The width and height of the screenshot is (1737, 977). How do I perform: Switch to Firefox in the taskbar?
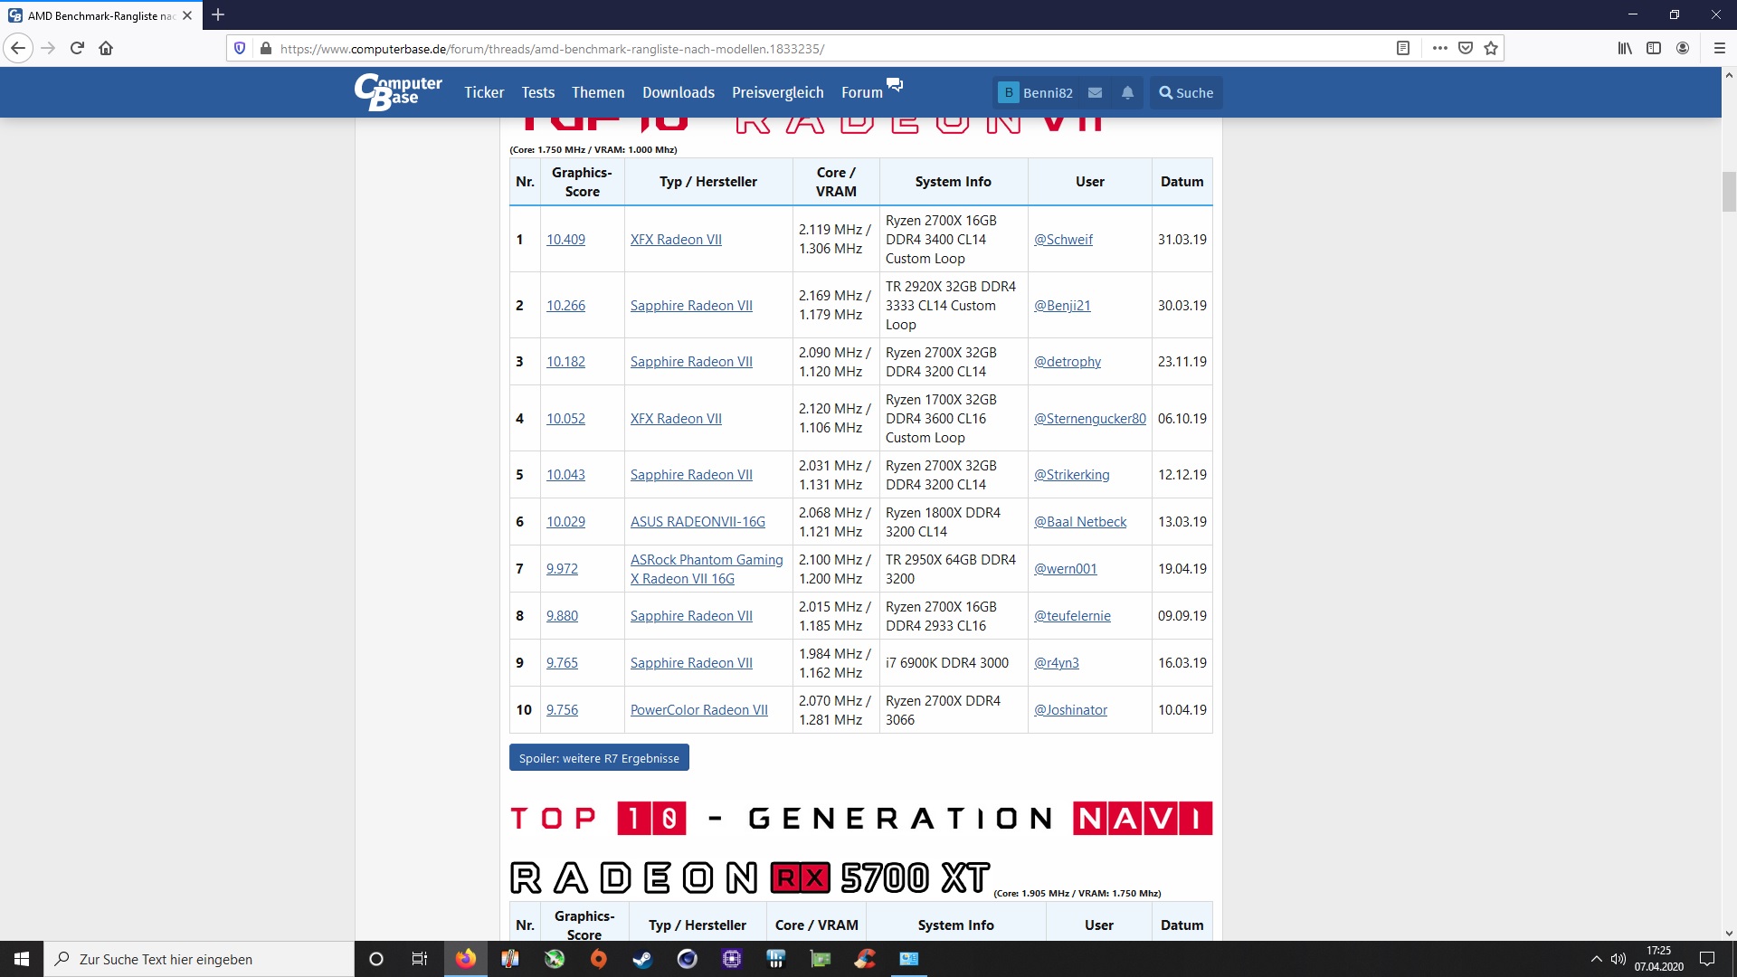(x=466, y=959)
